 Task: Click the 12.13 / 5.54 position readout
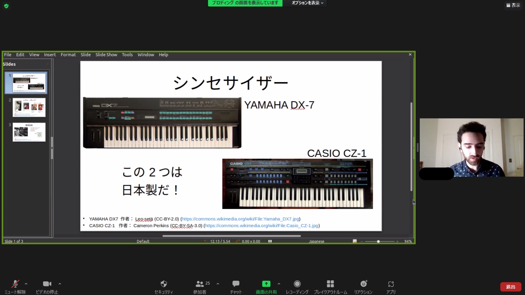click(x=220, y=241)
